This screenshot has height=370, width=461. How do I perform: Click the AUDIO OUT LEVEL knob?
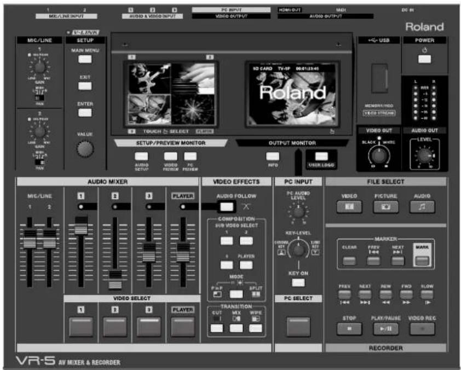pos(424,155)
